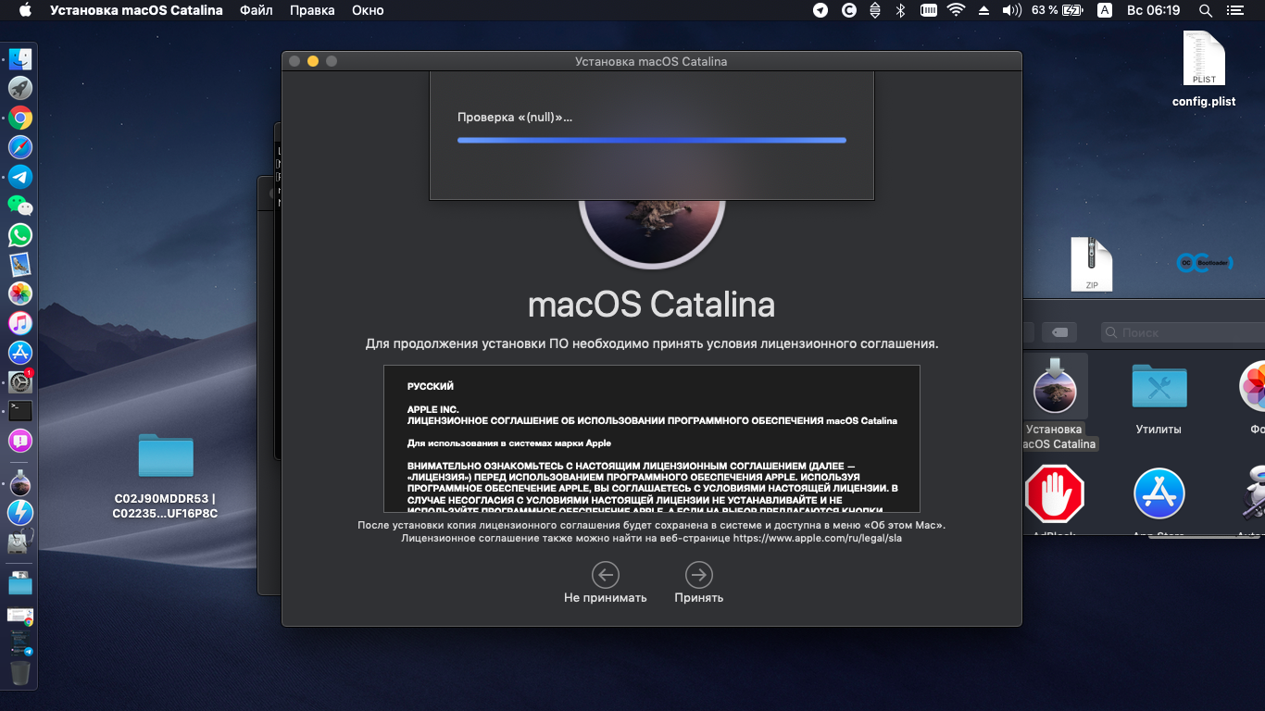Click the location arrow menu bar icon

(x=820, y=10)
